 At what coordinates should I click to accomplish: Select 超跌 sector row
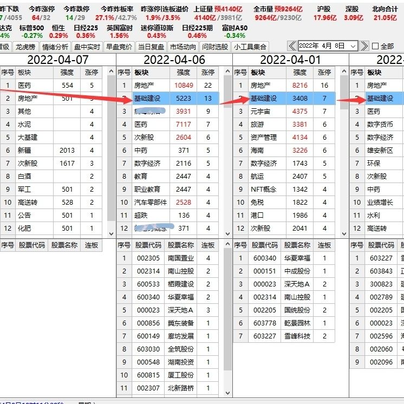(167, 216)
